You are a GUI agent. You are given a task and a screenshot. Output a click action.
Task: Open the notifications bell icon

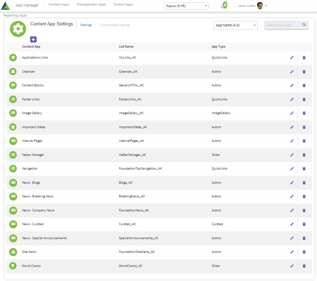(x=223, y=6)
